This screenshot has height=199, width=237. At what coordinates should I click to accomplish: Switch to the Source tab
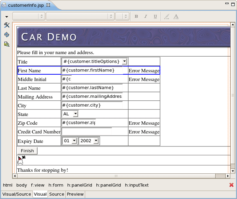coord(57,194)
